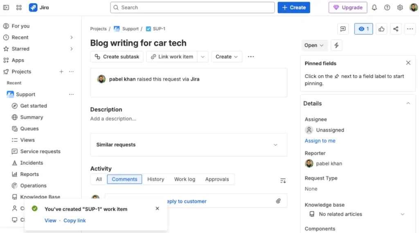
Task: Switch to History tab
Action: click(156, 179)
